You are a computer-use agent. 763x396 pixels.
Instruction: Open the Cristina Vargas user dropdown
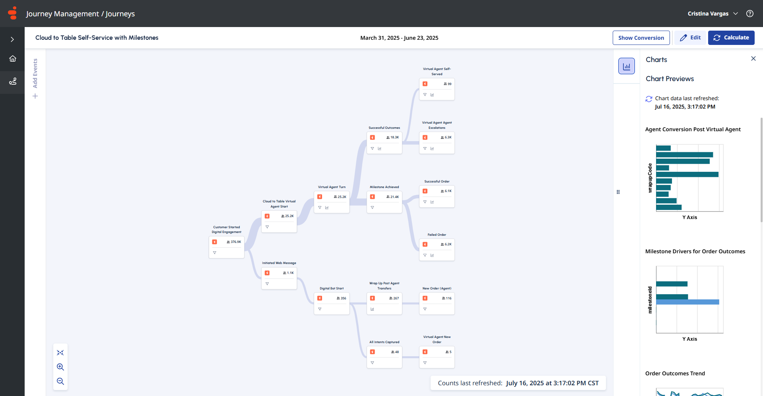pos(713,14)
